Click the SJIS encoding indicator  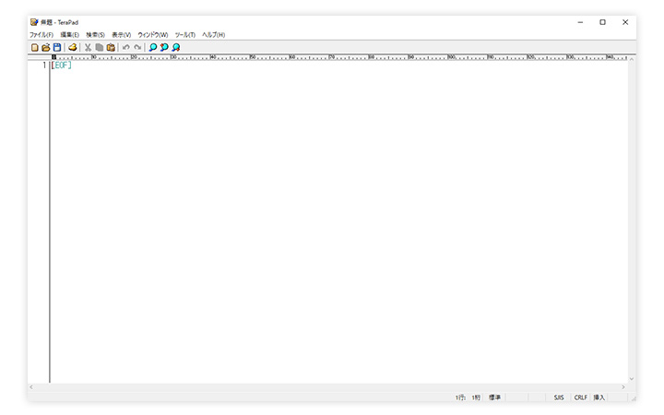click(x=559, y=397)
